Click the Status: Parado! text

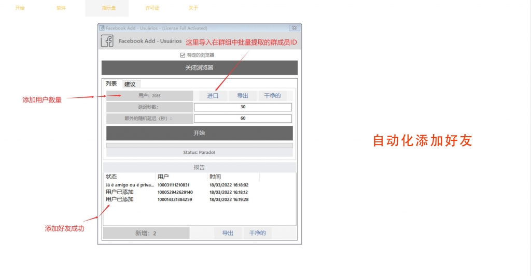click(199, 153)
